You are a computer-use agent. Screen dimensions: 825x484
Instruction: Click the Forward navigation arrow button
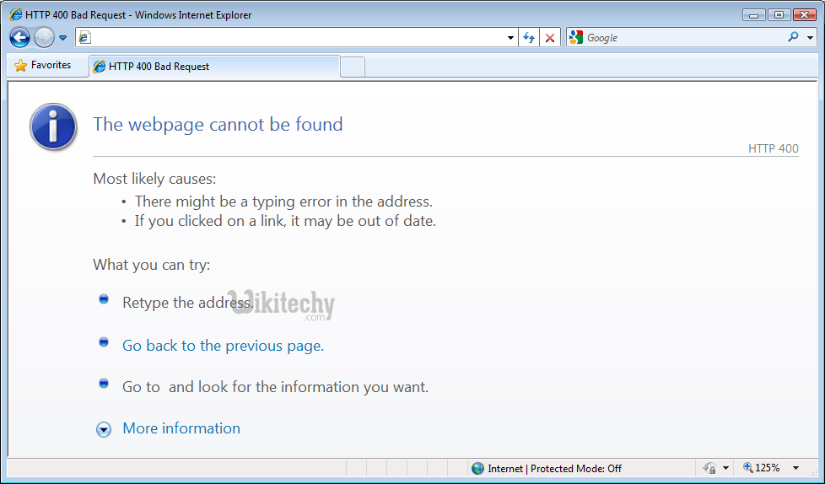pyautogui.click(x=44, y=37)
